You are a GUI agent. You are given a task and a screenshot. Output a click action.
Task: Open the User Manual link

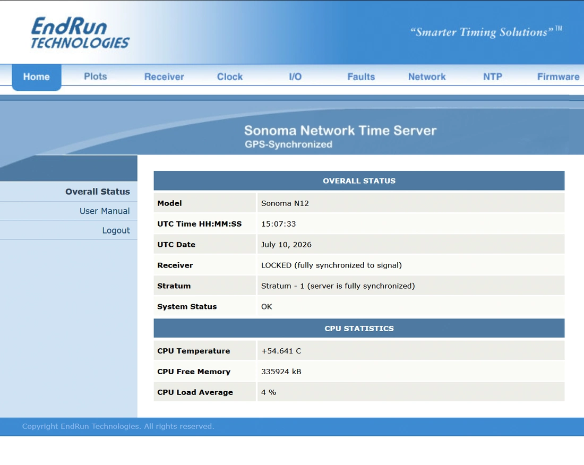tap(105, 211)
